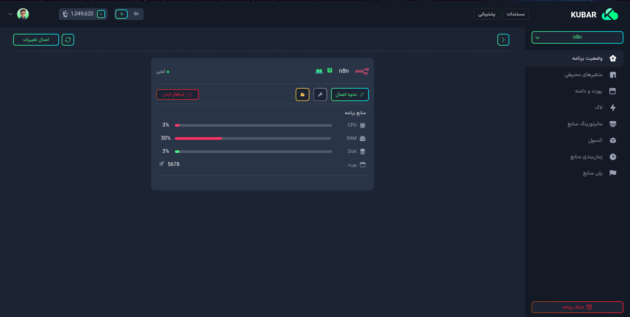Select لاگ from the sidebar

pos(574,108)
